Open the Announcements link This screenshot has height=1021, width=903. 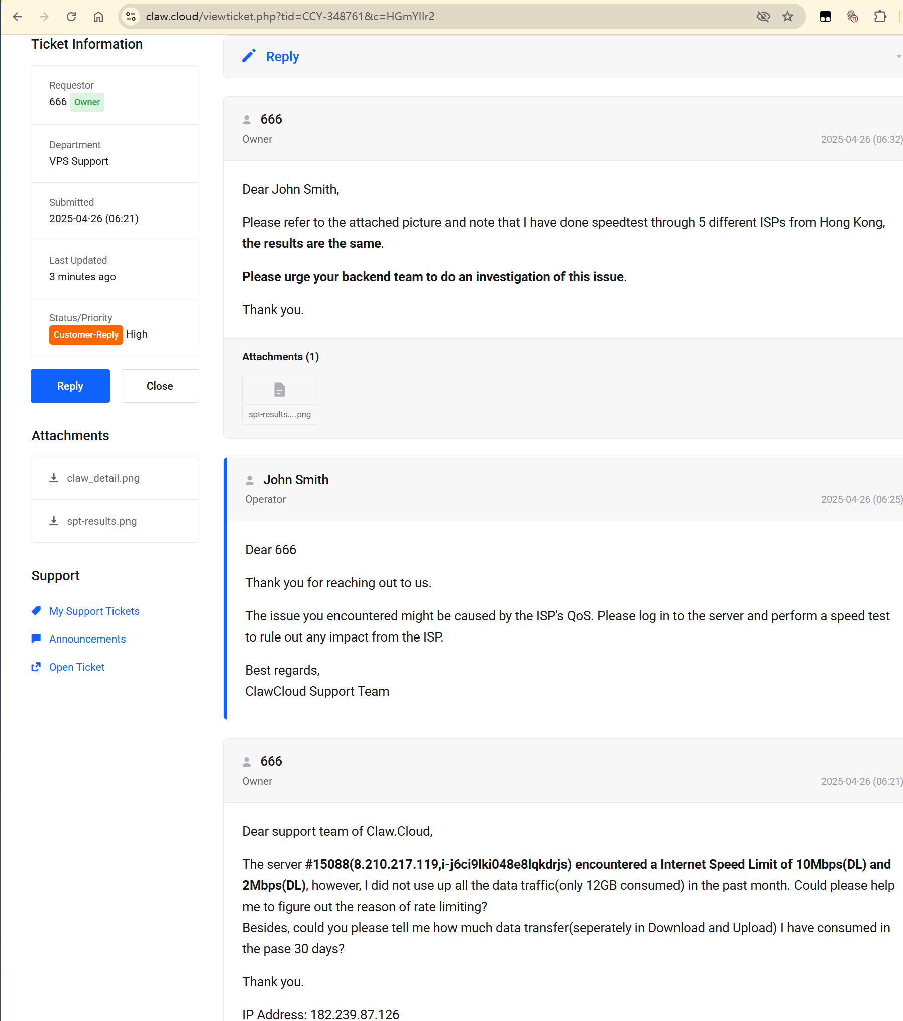click(x=87, y=638)
